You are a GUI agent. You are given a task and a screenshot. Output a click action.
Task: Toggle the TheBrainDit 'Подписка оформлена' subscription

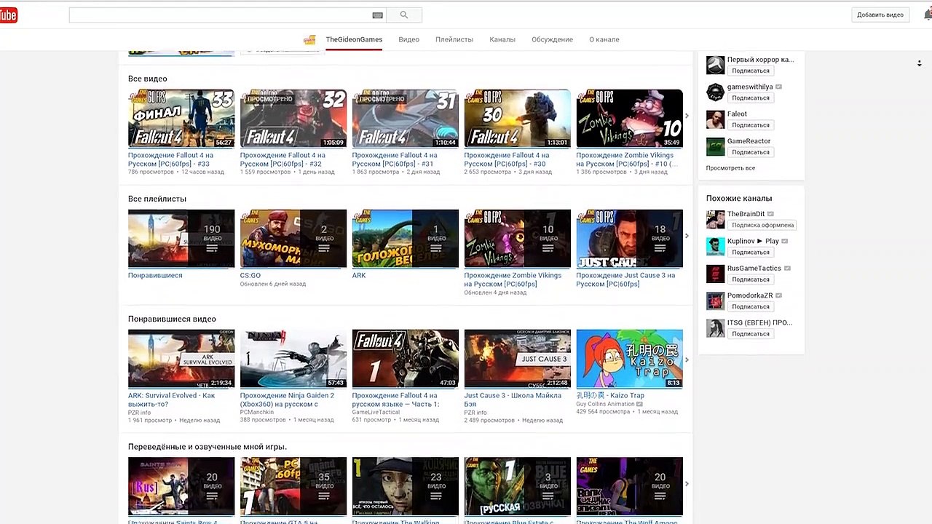[762, 226]
